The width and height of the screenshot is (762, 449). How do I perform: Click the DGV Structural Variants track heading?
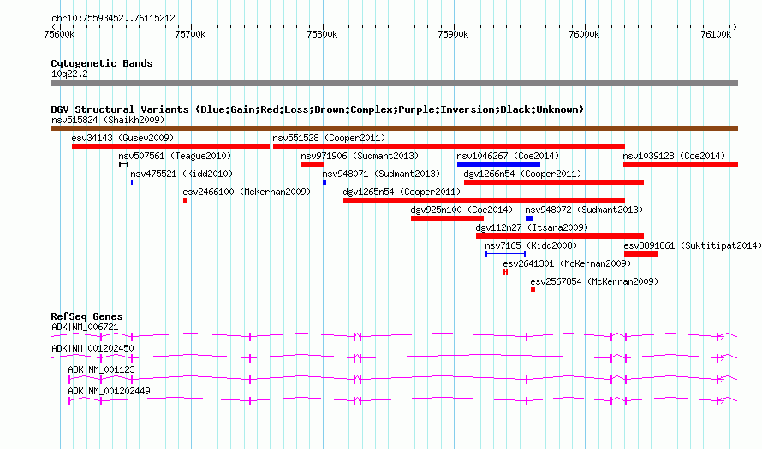pos(318,109)
